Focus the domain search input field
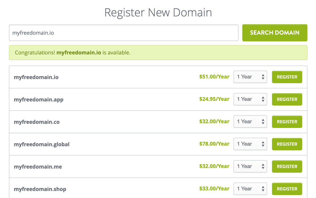 click(x=124, y=33)
